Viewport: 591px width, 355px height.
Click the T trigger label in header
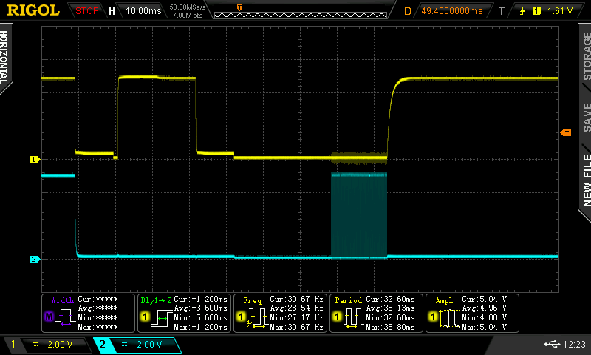[502, 11]
